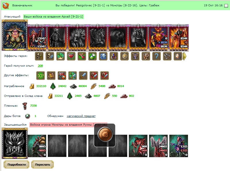Click the hero experience value 208 link
Screen dimensions: 230x171
40,66
